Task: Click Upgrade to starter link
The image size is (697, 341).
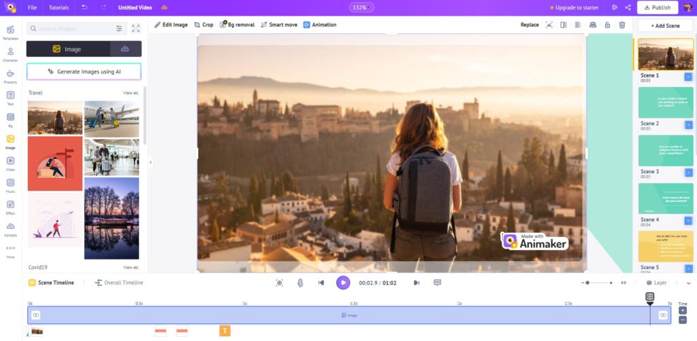Action: 574,7
